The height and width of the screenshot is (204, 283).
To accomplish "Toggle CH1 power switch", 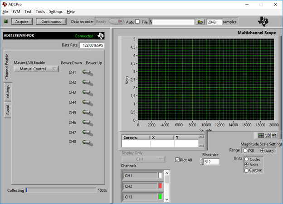I will point(86,72).
